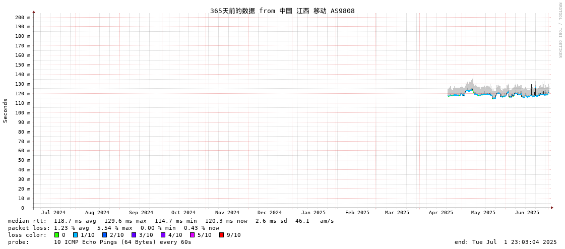Click the blue 2/10 loss swatch

coord(104,235)
